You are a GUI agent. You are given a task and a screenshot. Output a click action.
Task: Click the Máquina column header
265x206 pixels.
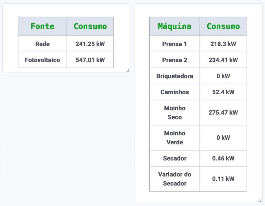(x=174, y=26)
